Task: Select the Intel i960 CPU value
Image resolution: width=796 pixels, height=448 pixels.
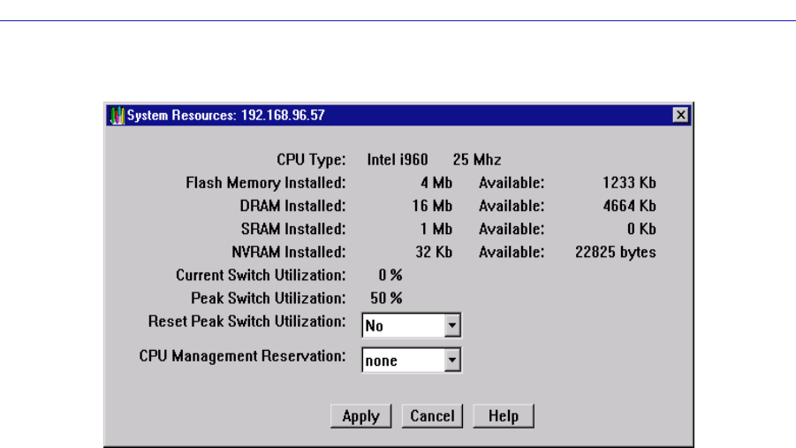Action: pyautogui.click(x=398, y=160)
